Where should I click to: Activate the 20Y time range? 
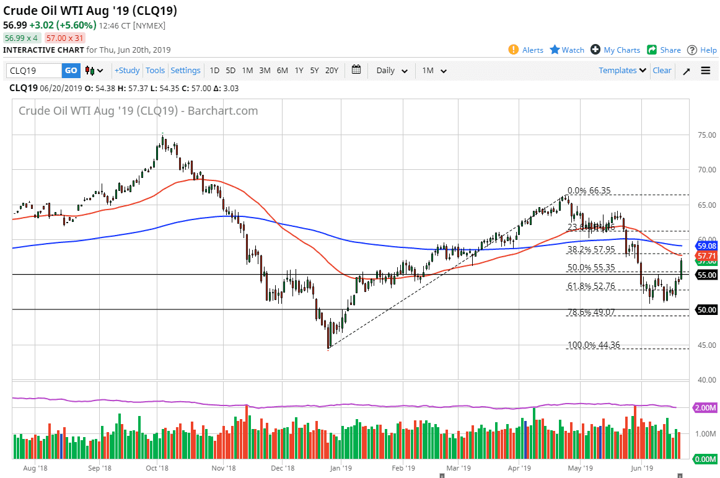[x=331, y=71]
